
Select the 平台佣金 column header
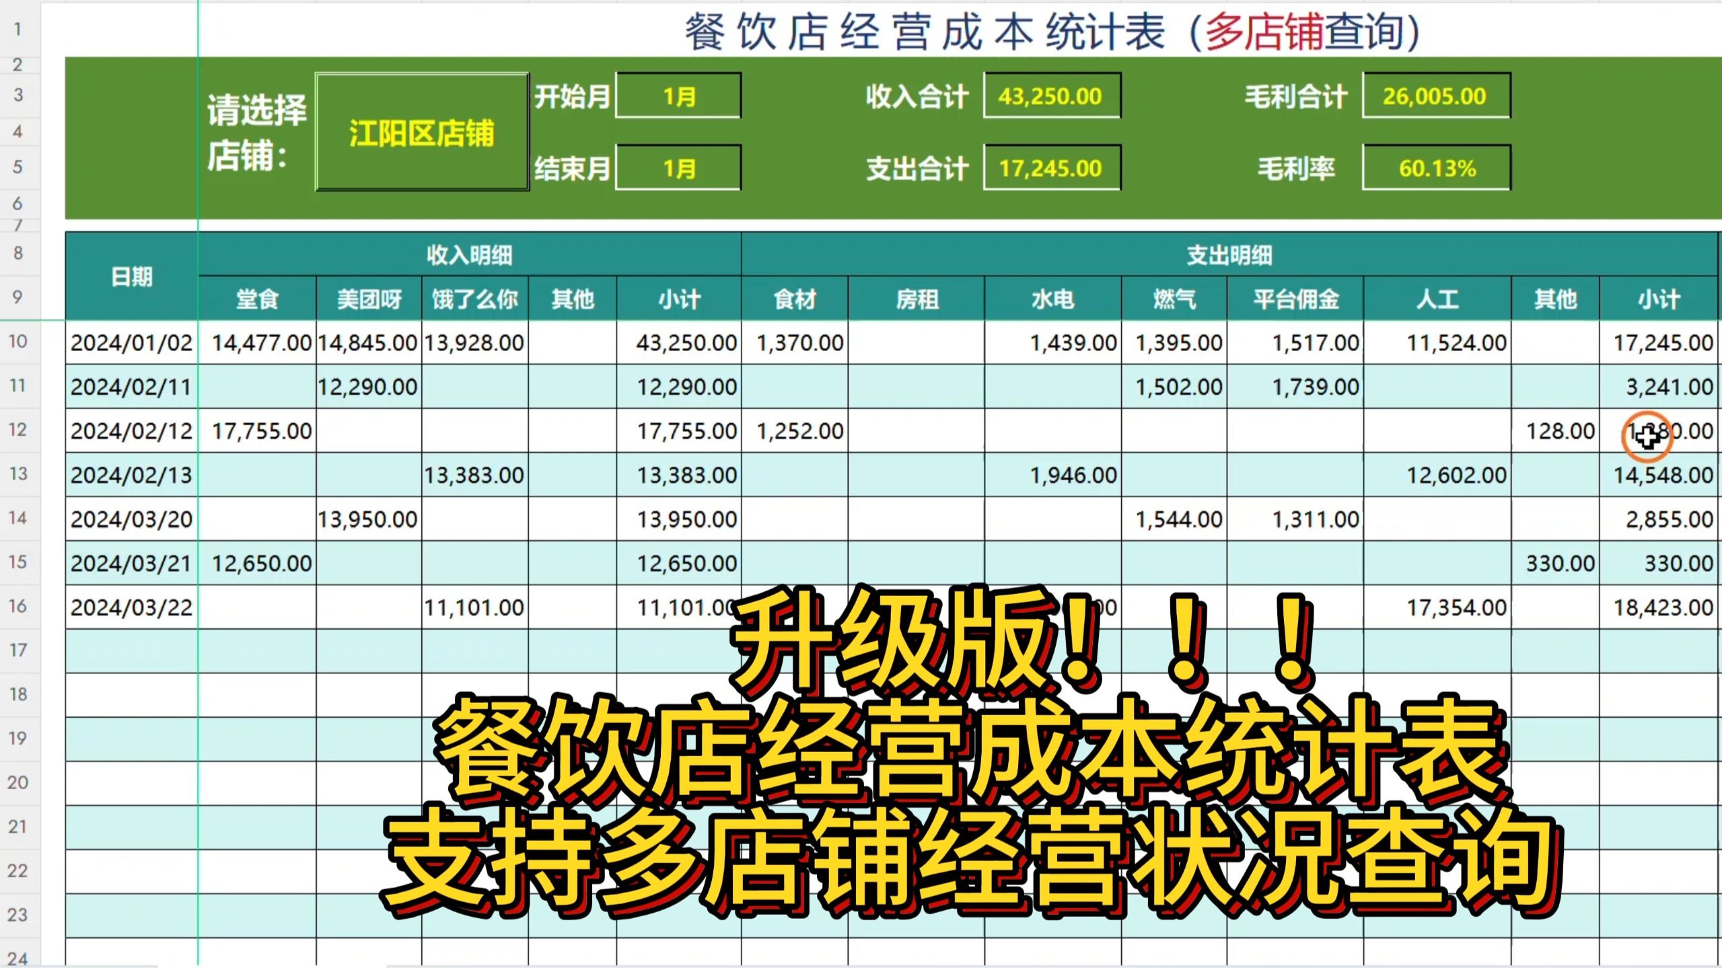coord(1297,298)
